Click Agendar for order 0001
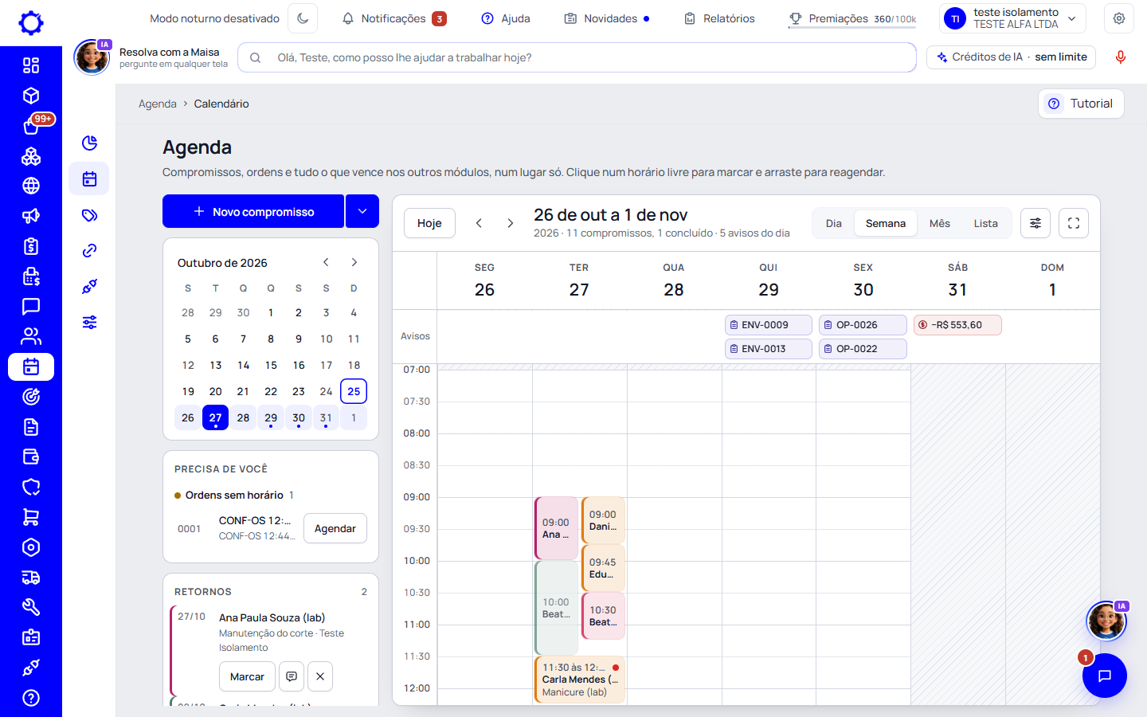This screenshot has height=717, width=1147. coord(335,528)
